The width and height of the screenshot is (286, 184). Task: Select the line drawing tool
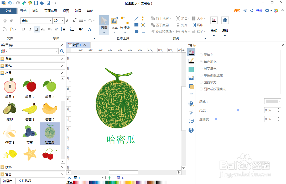(136, 19)
